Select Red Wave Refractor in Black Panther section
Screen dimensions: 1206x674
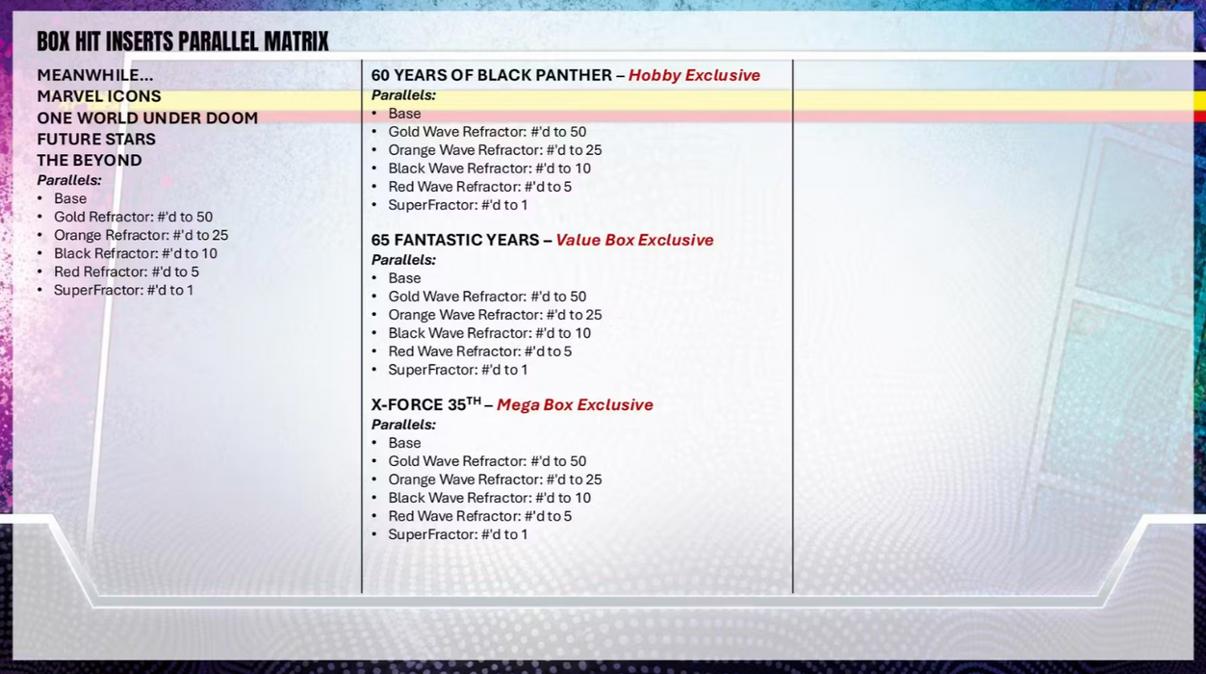480,187
